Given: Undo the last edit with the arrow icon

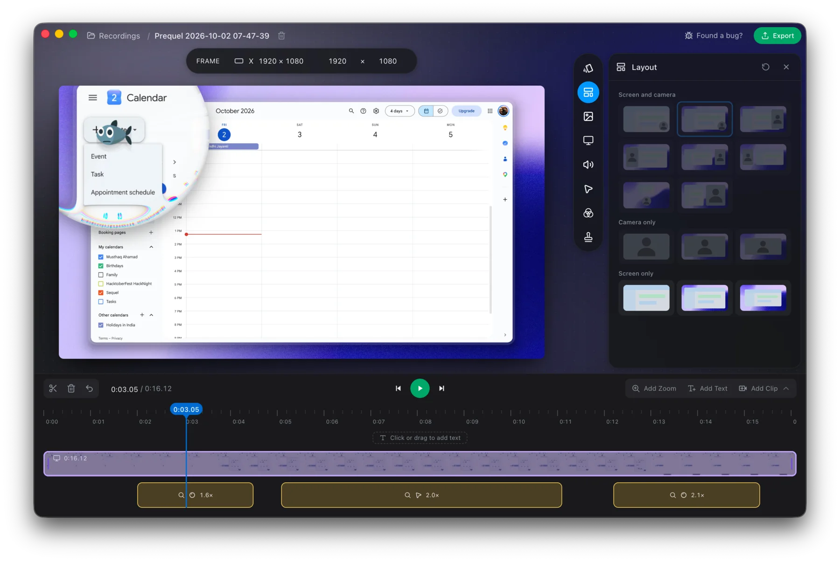Looking at the screenshot, I should [89, 389].
